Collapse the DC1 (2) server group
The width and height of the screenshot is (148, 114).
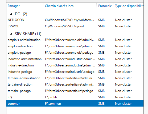click(11, 14)
